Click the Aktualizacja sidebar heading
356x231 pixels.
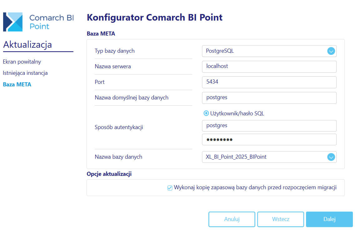point(27,45)
